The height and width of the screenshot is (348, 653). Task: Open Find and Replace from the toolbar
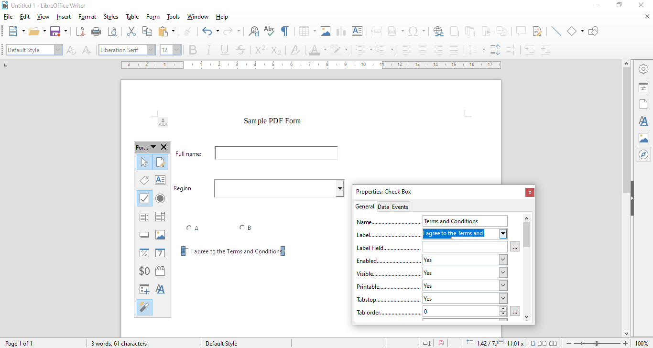(253, 31)
